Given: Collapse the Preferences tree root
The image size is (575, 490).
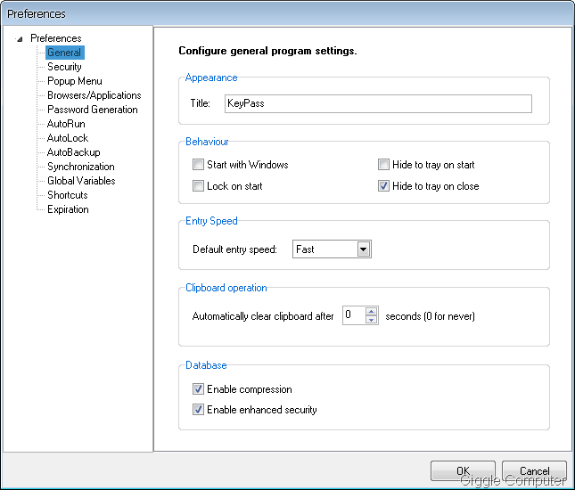Looking at the screenshot, I should coord(20,39).
